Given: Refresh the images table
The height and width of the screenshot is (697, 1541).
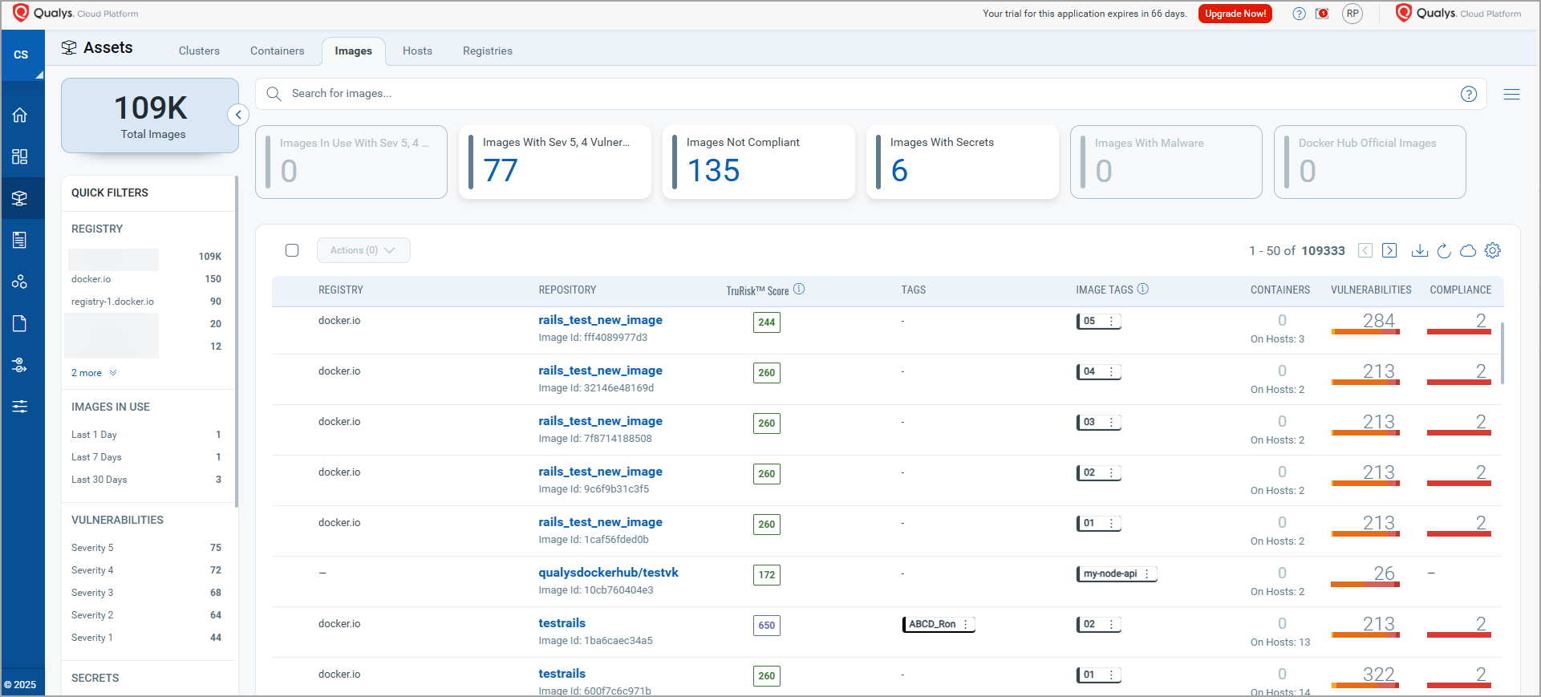Looking at the screenshot, I should [x=1444, y=251].
